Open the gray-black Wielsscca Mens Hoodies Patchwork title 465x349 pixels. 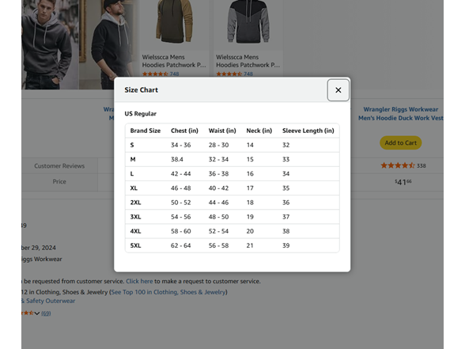(x=248, y=61)
